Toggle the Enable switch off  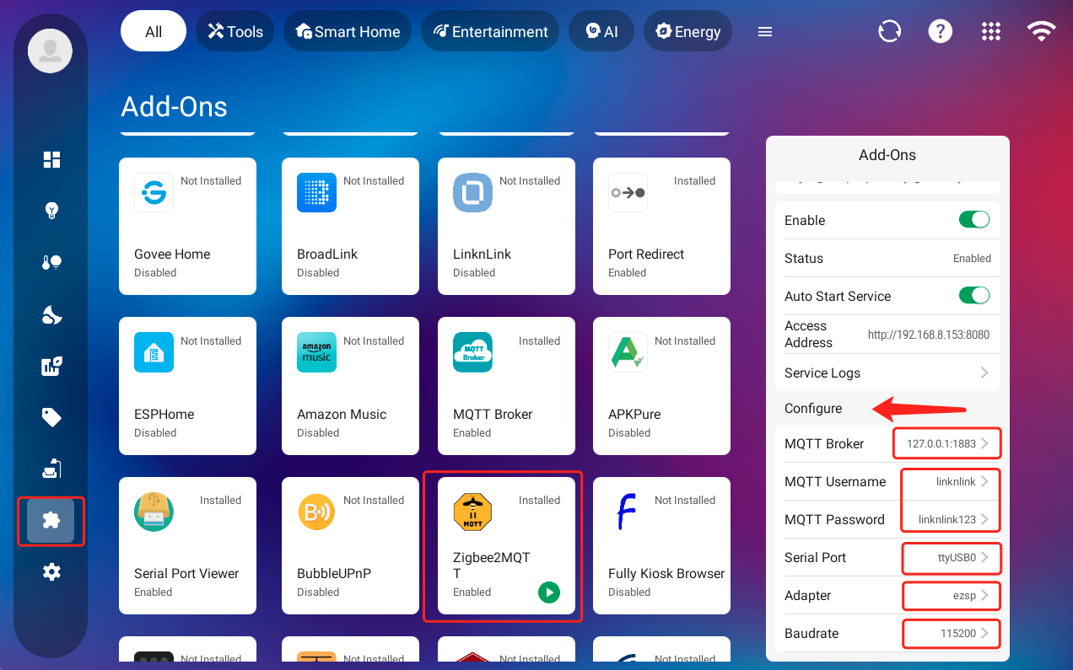[973, 220]
